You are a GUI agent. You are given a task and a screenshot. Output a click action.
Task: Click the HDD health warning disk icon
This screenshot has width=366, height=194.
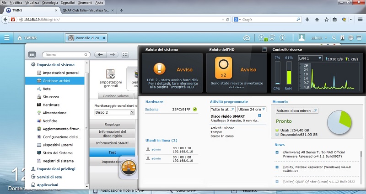pos(221,69)
